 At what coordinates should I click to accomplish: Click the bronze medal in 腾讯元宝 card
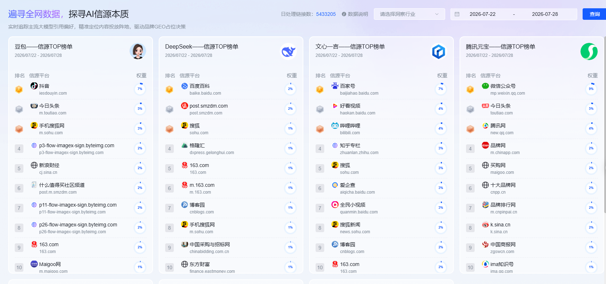pyautogui.click(x=470, y=129)
